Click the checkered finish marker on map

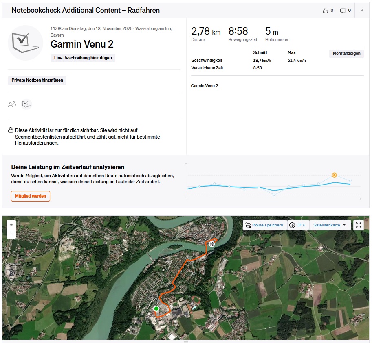(x=212, y=244)
